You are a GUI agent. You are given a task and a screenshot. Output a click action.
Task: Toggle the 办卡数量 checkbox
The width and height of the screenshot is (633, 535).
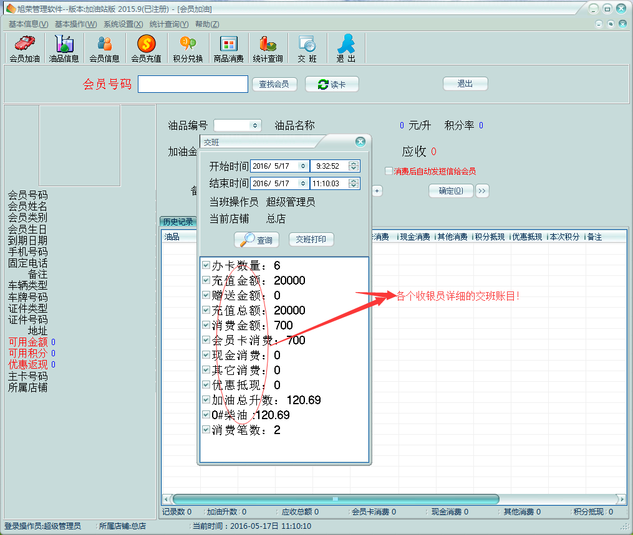point(206,265)
